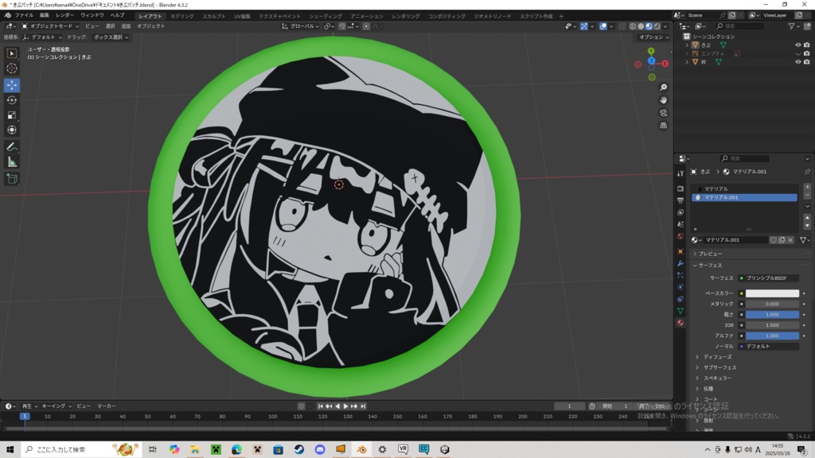Expand the ディフューズ section
Screen dimensions: 815x458
[717, 357]
